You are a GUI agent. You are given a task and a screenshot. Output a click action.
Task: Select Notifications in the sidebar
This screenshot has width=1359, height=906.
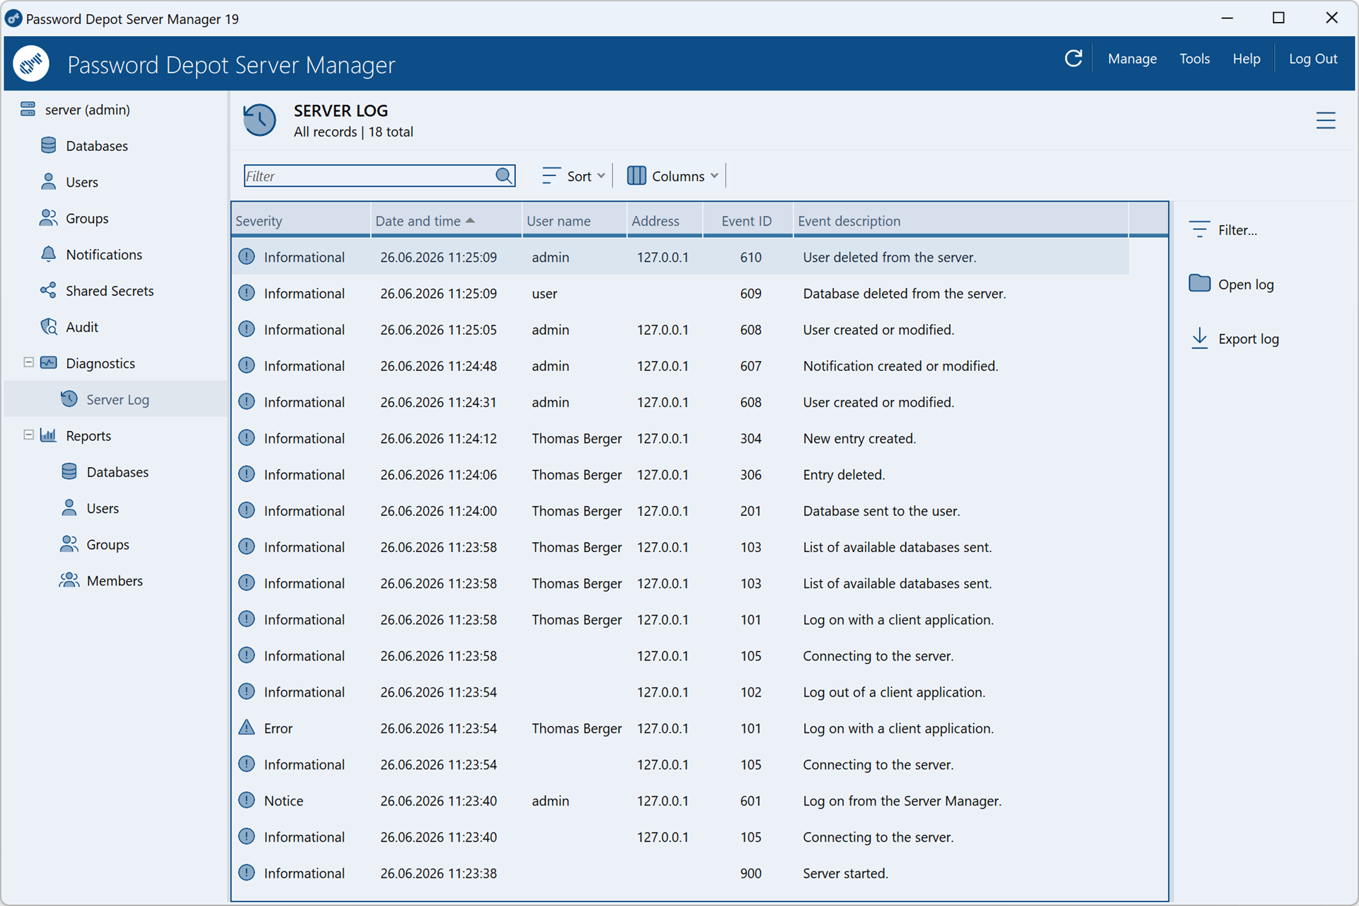click(x=104, y=254)
